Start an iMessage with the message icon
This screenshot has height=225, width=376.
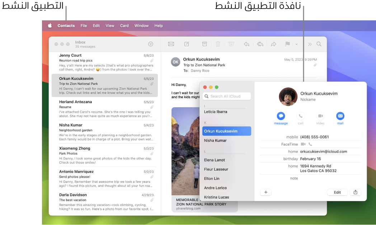tap(281, 116)
